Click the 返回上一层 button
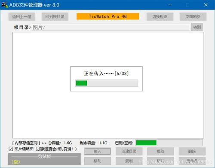 22,17
